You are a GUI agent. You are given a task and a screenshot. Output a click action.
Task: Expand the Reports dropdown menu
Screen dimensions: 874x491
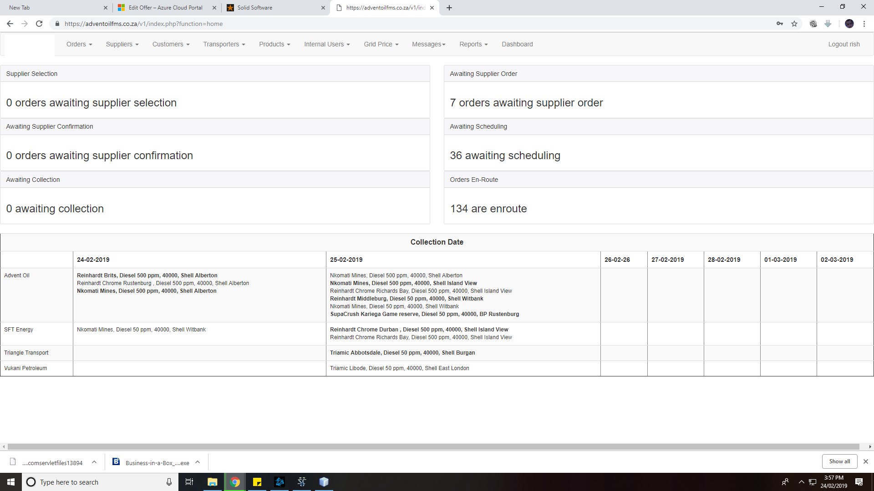[473, 44]
